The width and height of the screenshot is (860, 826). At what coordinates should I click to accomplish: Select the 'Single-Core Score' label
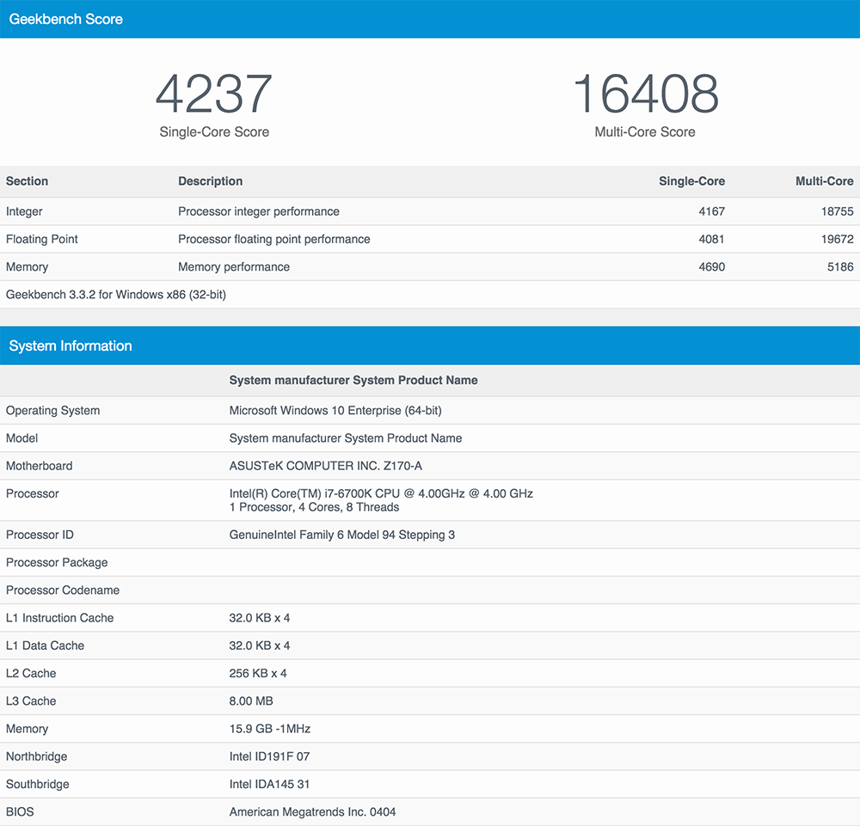(214, 132)
